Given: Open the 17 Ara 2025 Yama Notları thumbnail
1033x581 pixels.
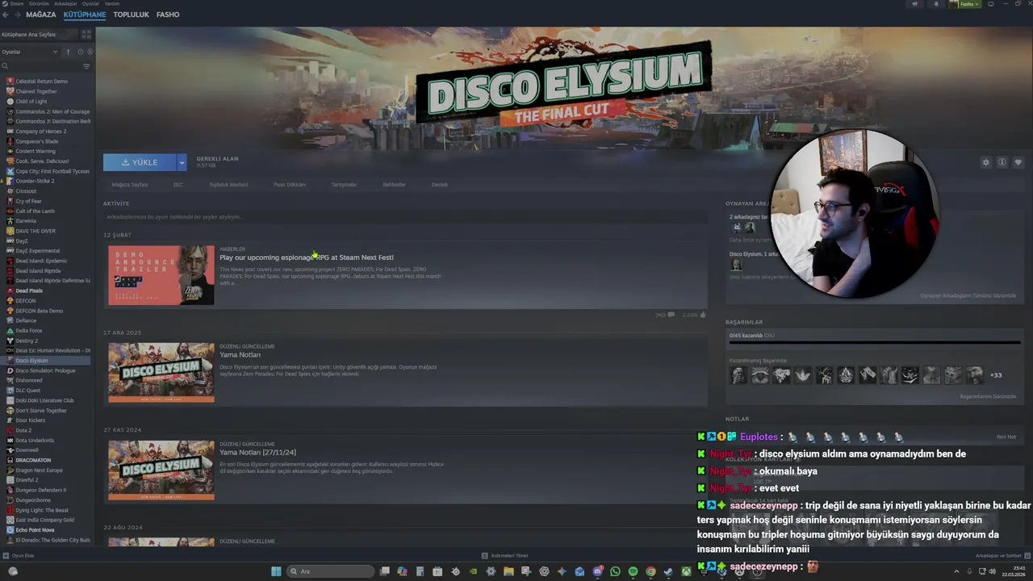Looking at the screenshot, I should pos(161,373).
